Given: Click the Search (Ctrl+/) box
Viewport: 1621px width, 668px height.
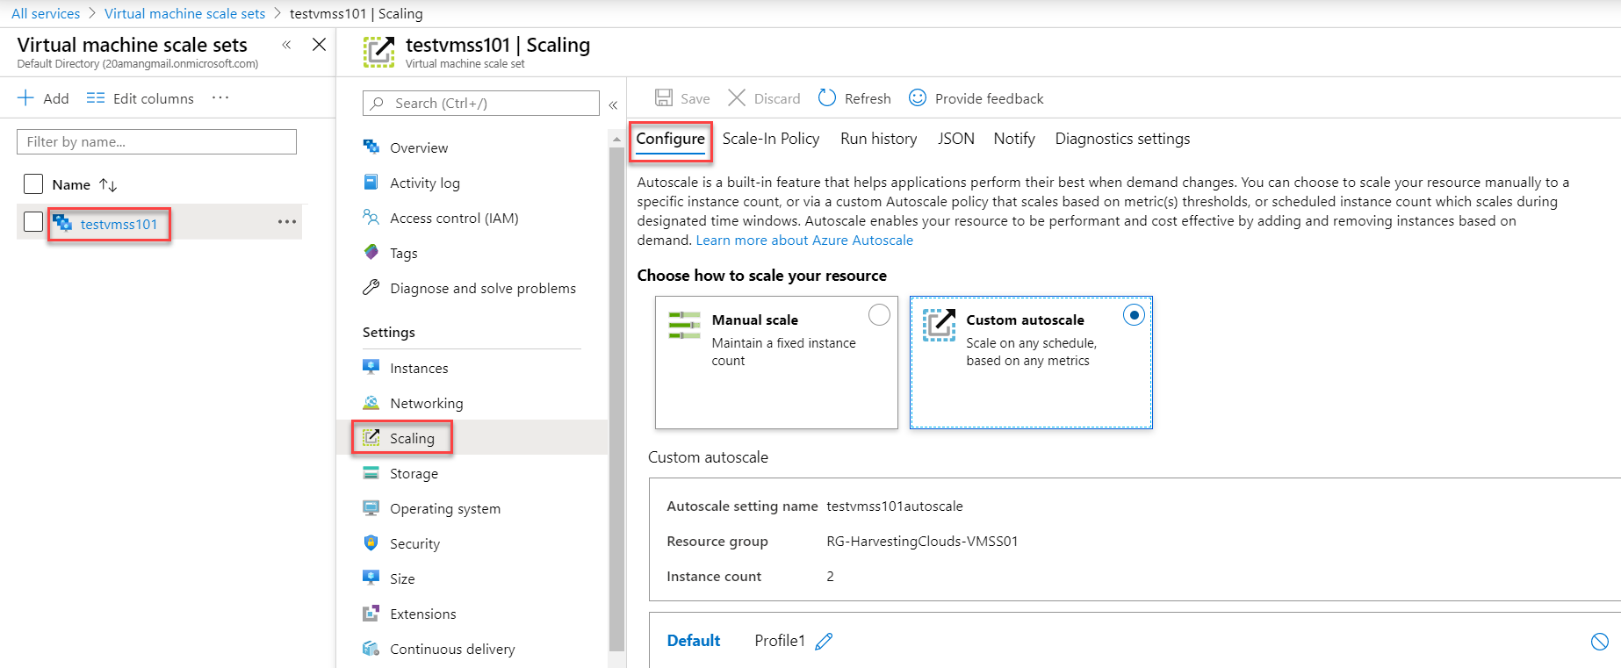Looking at the screenshot, I should (481, 103).
